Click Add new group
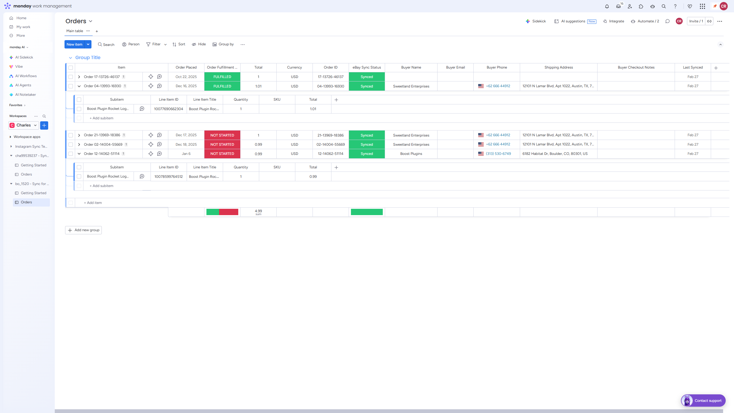Image resolution: width=734 pixels, height=413 pixels. [x=83, y=230]
